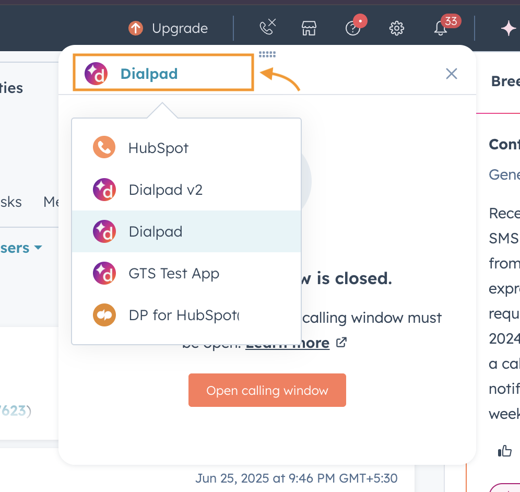Open the Help question mark icon
Screen dimensions: 520x492
[x=353, y=28]
